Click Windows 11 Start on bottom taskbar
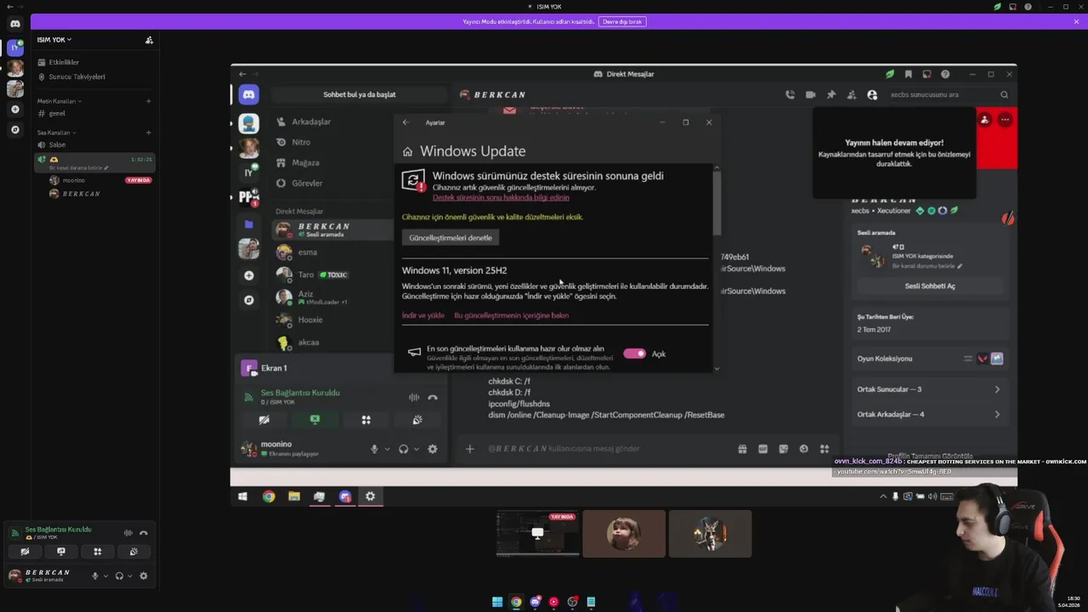The width and height of the screenshot is (1088, 612). click(497, 602)
